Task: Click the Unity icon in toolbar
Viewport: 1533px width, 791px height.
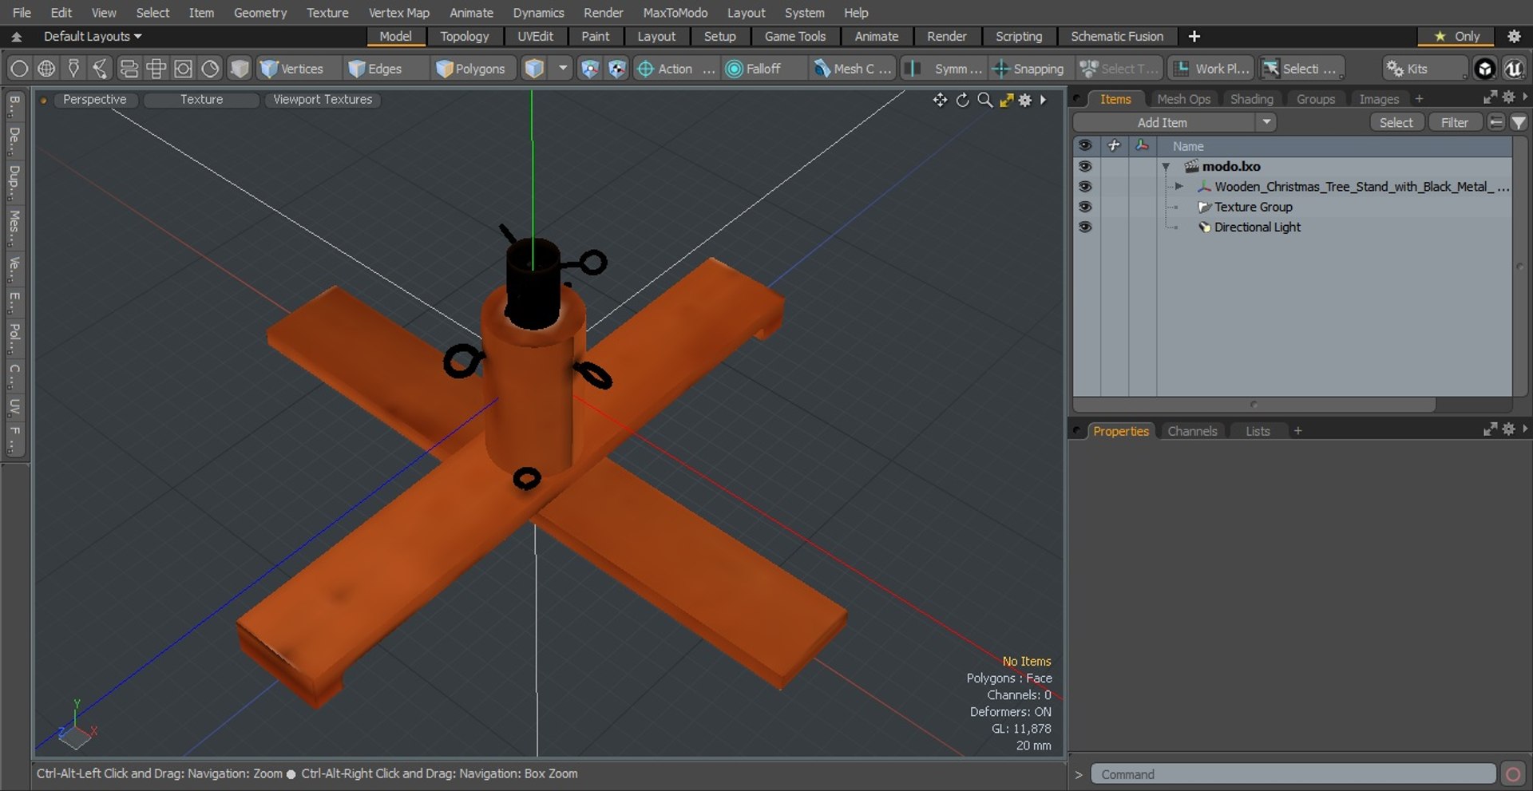Action: [x=1484, y=69]
